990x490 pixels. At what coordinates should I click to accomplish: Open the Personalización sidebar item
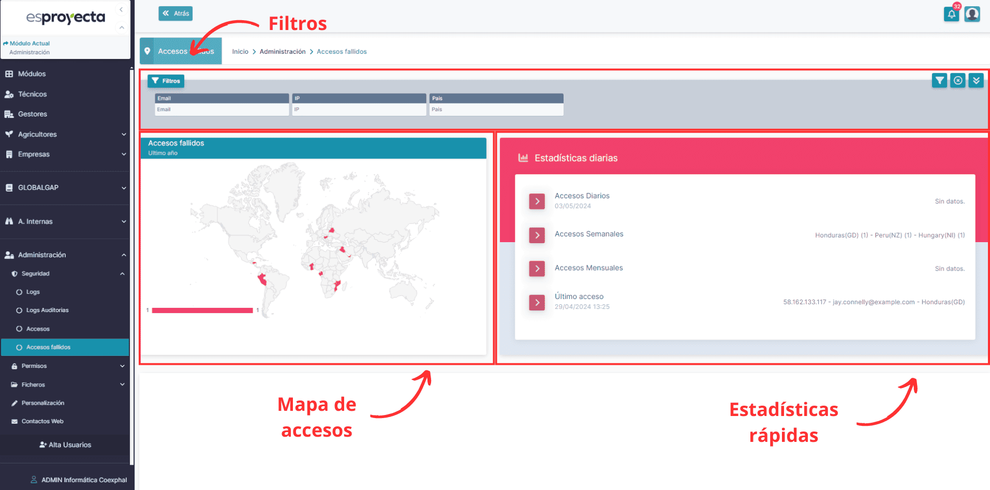[43, 403]
